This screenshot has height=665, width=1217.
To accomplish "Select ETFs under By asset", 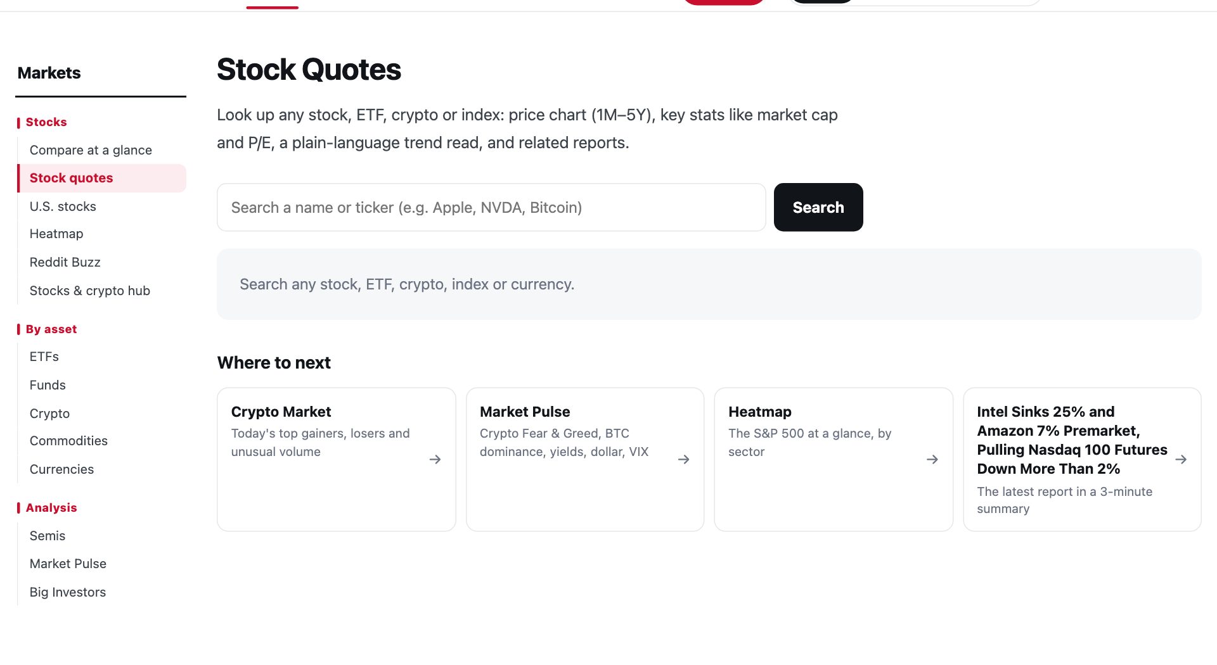I will tap(44, 357).
